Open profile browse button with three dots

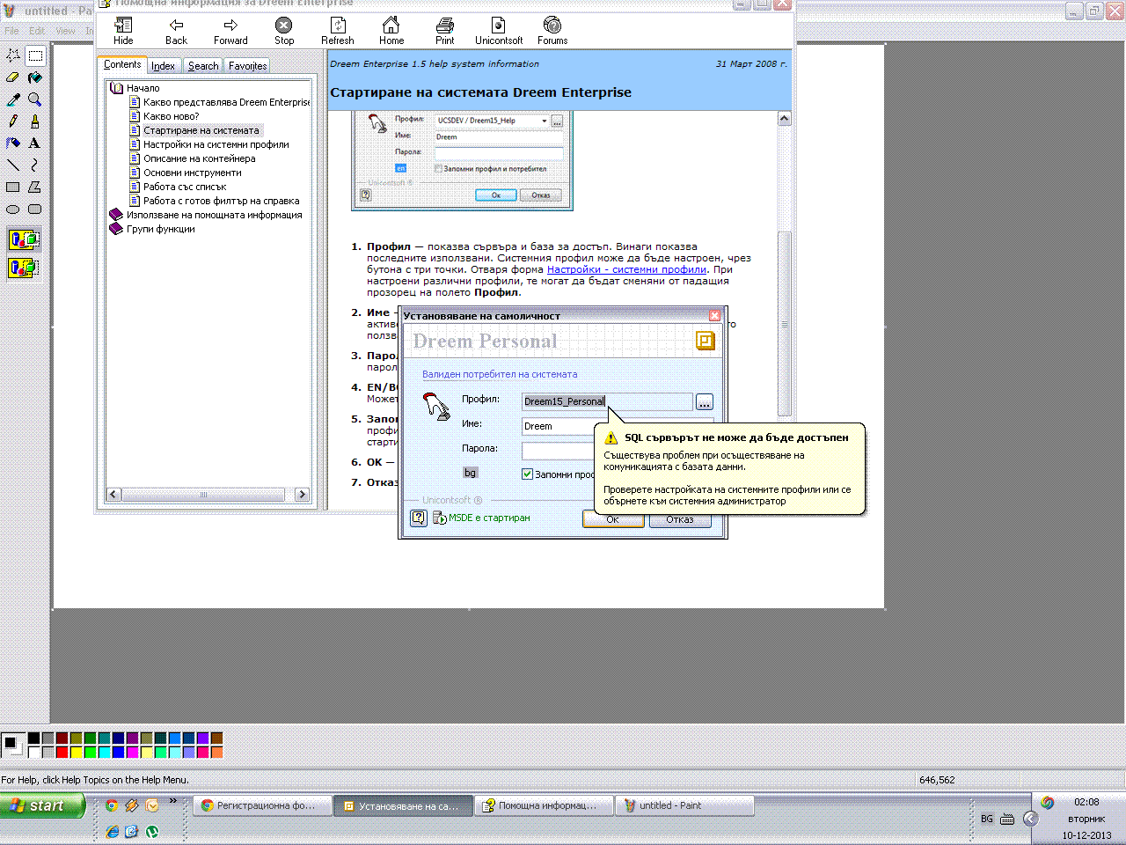pos(705,402)
